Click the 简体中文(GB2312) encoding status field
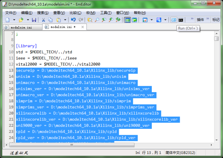Screen dimensions: 223x158 [180, 153]
